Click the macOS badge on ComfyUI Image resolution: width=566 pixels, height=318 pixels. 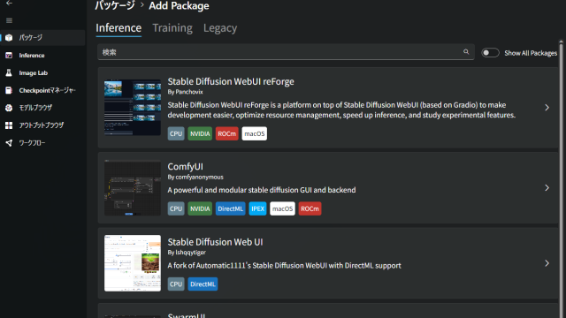pos(282,208)
